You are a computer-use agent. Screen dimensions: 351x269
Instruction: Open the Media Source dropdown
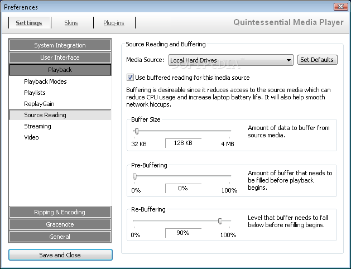231,60
